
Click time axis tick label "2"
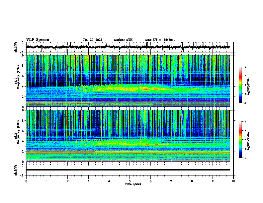click(68, 181)
